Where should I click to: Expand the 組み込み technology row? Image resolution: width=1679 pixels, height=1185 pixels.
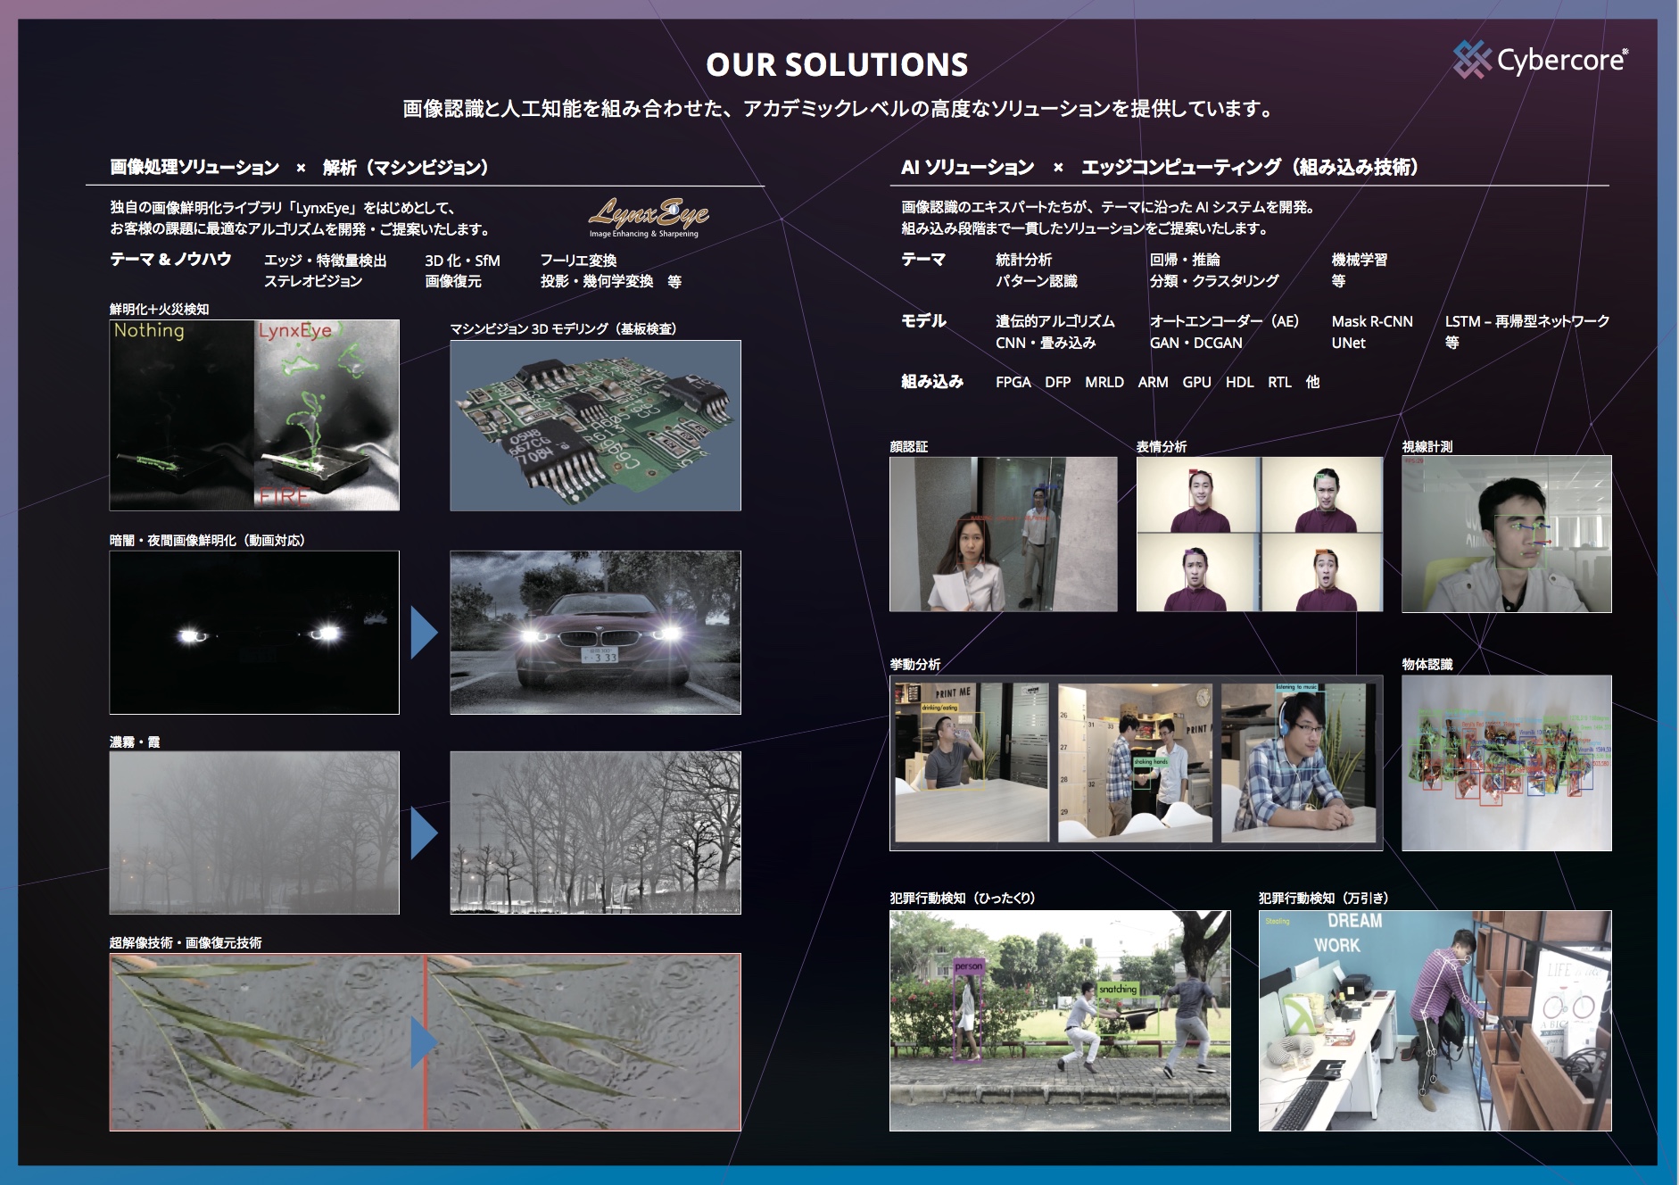[x=933, y=381]
